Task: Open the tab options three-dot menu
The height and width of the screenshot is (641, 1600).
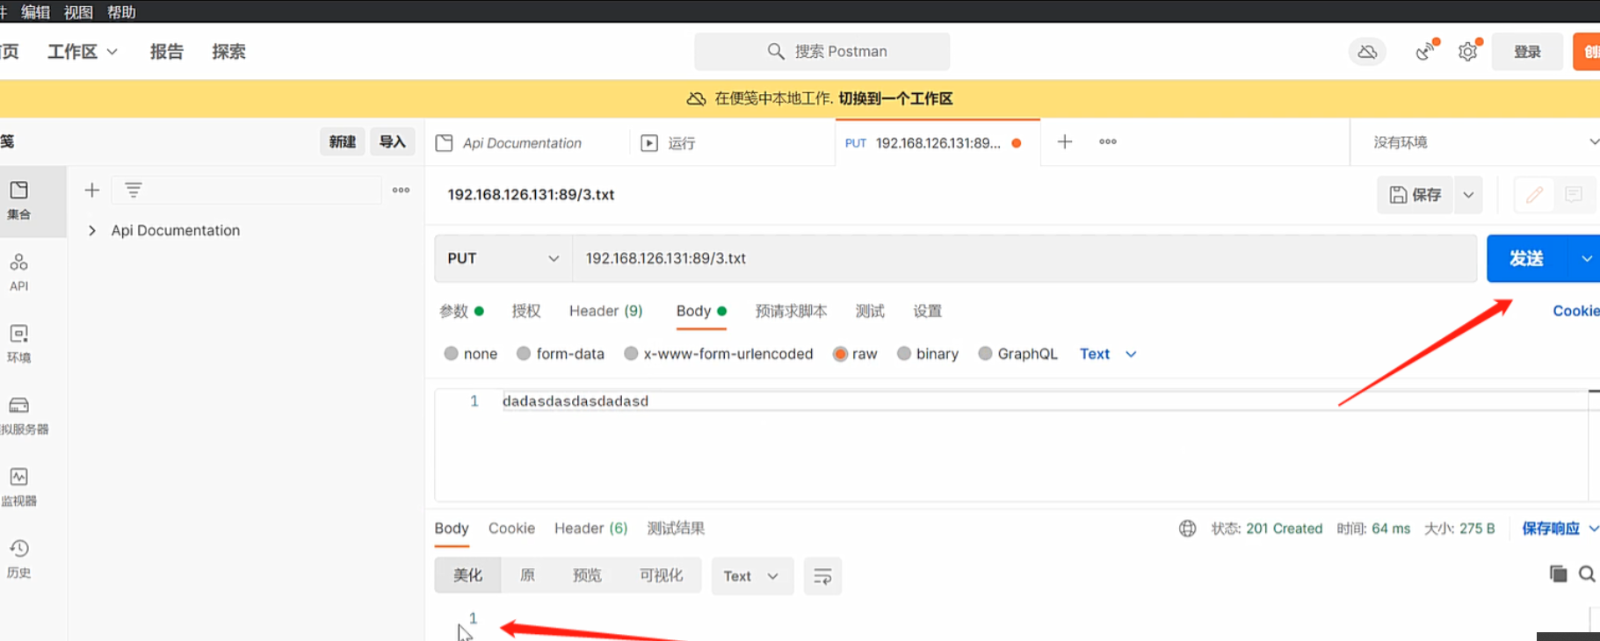Action: [x=1107, y=141]
